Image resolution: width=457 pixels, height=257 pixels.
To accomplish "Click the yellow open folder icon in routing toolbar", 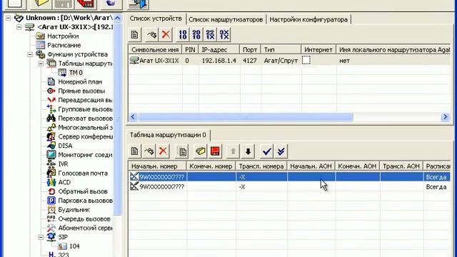I will 201,151.
